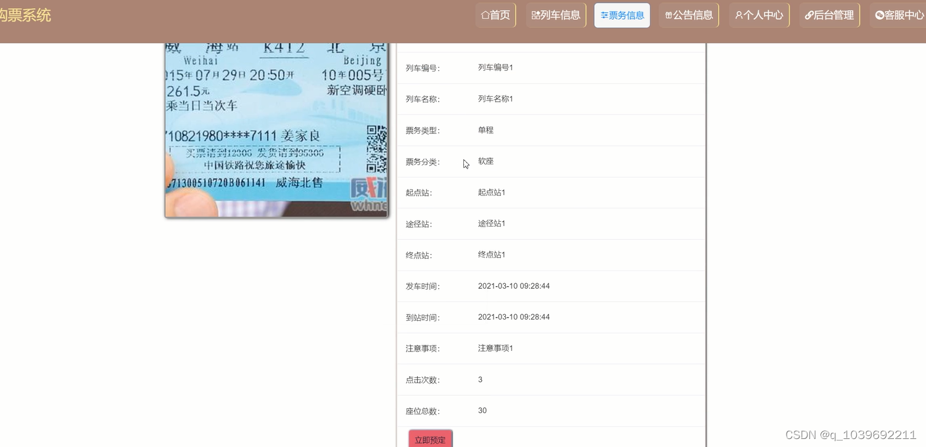Screen dimensions: 926x447
Task: Click the 点击次数: label
Action: point(423,380)
